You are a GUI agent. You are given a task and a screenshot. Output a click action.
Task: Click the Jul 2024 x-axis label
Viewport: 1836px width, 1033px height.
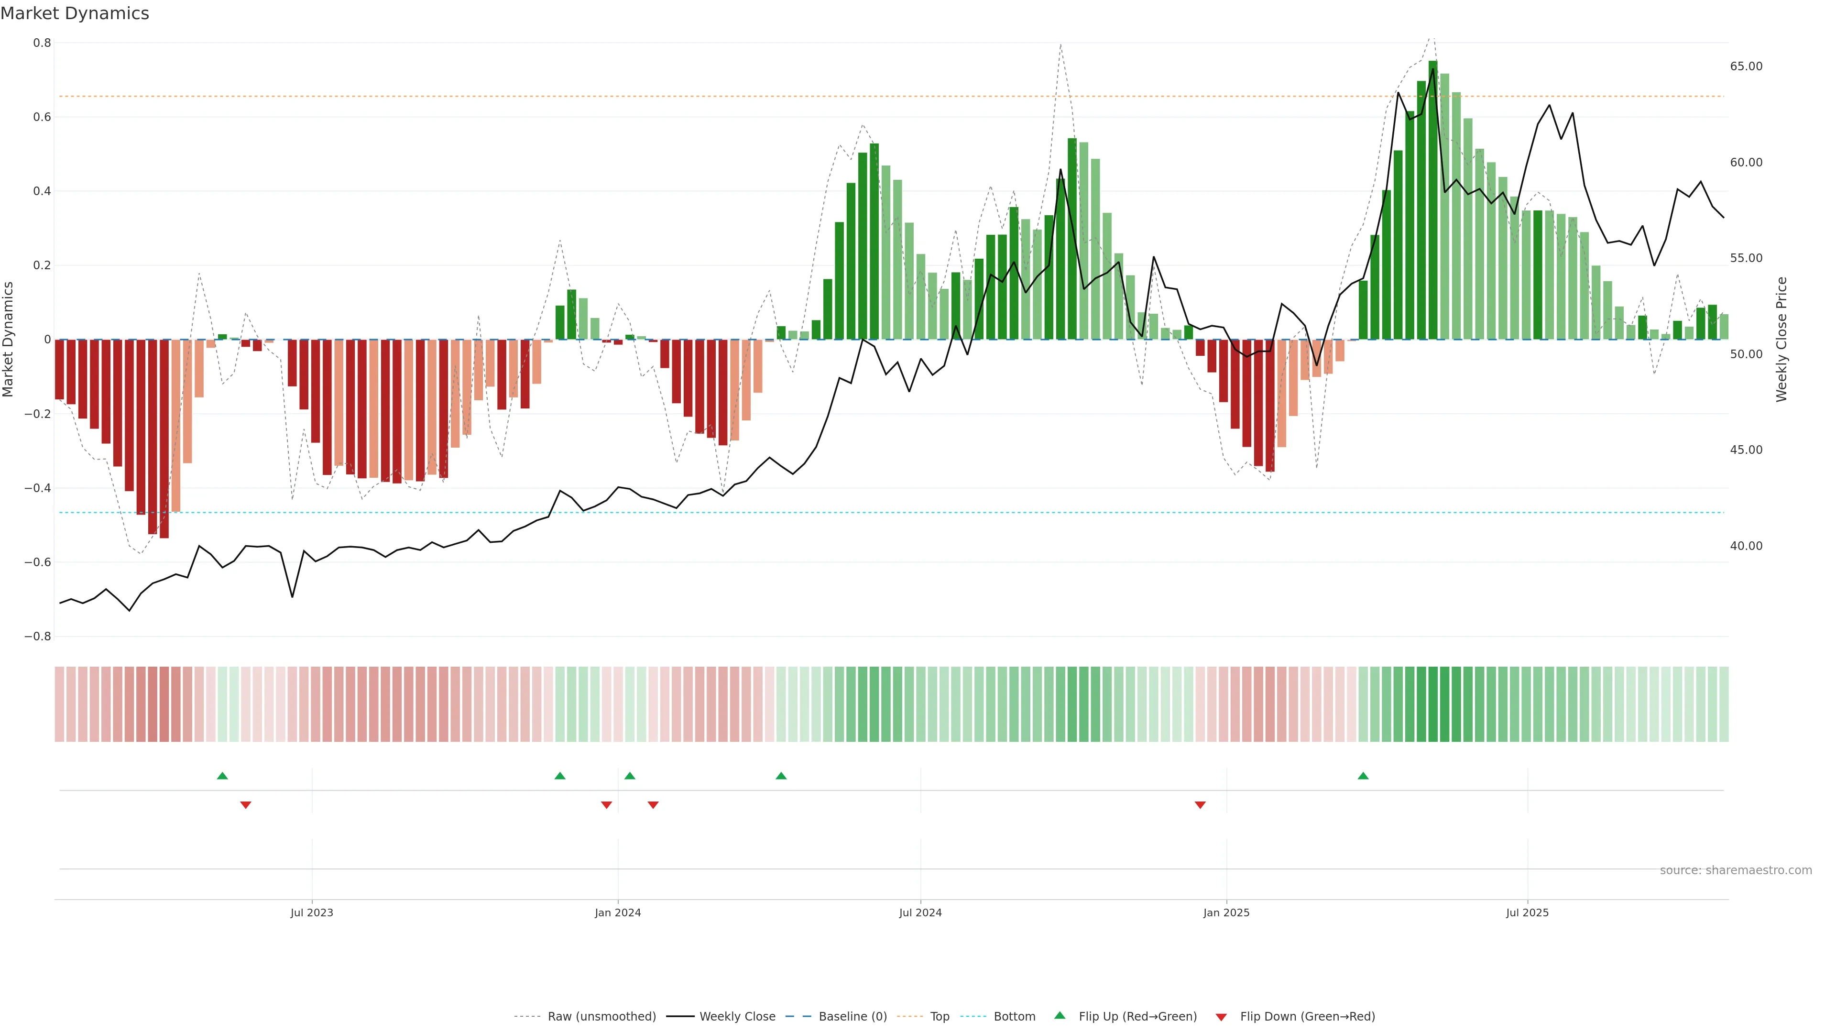[x=920, y=912]
